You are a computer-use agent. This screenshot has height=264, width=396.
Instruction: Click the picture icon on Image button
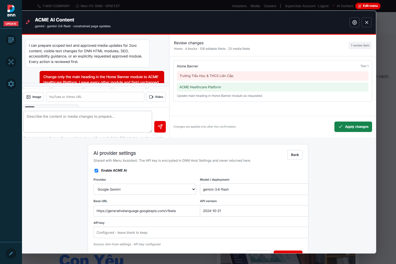pyautogui.click(x=29, y=97)
